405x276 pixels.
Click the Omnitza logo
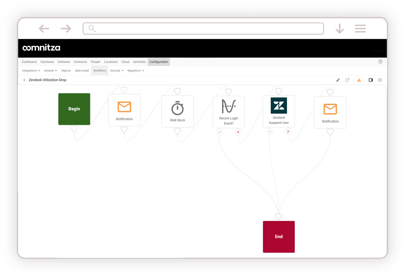pos(41,48)
